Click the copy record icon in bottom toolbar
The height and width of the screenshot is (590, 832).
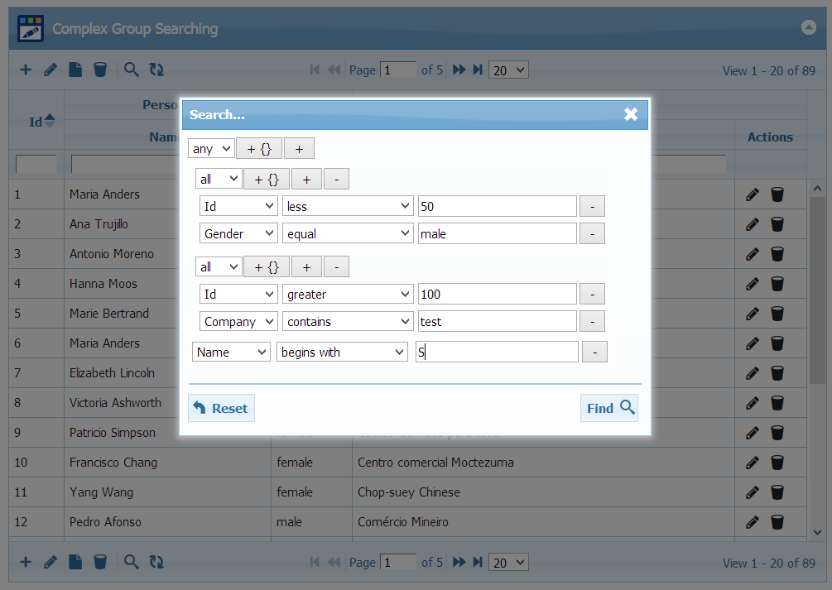point(75,562)
